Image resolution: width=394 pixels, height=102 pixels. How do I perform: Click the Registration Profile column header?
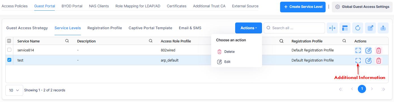click(307, 41)
